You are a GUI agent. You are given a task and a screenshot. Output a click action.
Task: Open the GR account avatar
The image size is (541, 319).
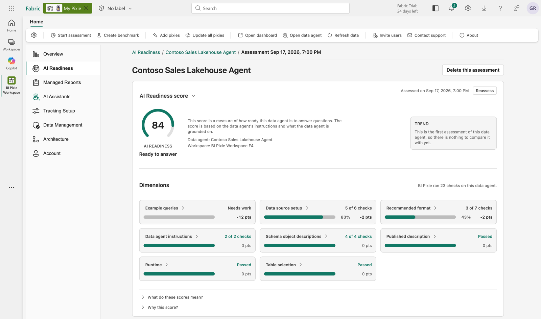[533, 8]
